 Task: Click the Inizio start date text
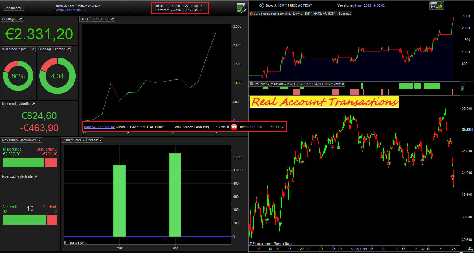[179, 6]
